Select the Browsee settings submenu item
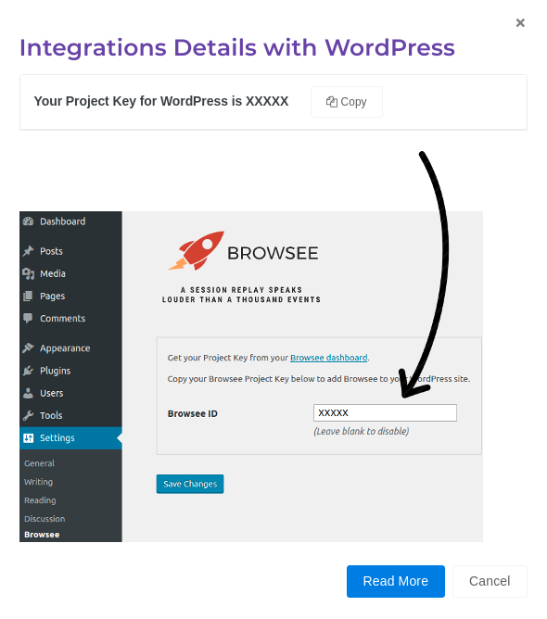 [42, 535]
